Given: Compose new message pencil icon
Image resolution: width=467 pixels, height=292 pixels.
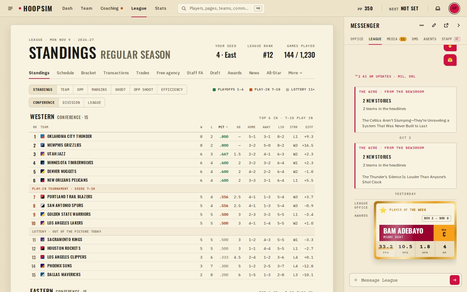Looking at the screenshot, I should point(434,25).
